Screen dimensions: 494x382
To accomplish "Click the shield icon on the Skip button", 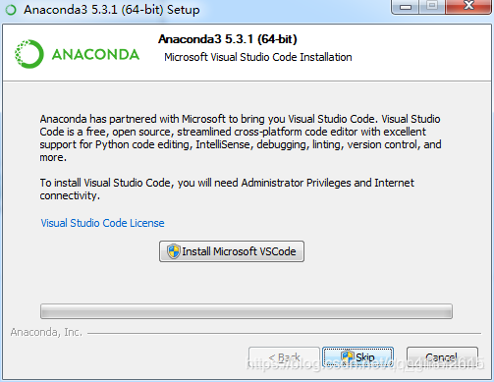I will 348,356.
